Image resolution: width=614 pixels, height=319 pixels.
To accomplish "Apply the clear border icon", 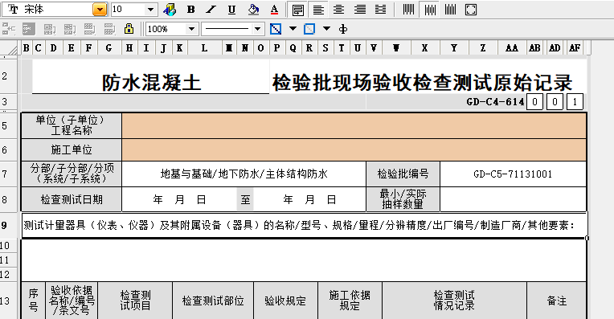I will pyautogui.click(x=309, y=29).
